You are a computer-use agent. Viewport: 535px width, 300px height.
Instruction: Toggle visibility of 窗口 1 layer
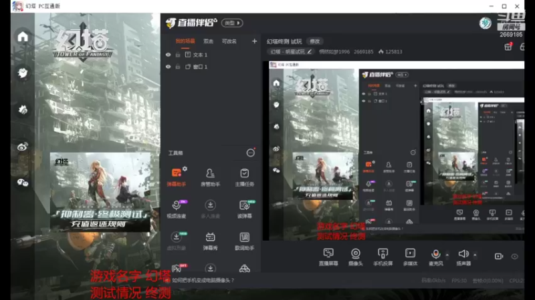tap(169, 67)
